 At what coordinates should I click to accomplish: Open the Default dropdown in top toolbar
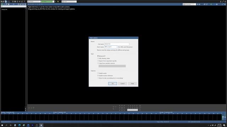point(34,1)
